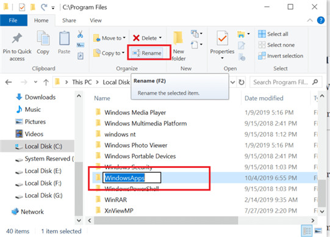Select the XnViewMP folder
The image size is (330, 237).
point(119,211)
